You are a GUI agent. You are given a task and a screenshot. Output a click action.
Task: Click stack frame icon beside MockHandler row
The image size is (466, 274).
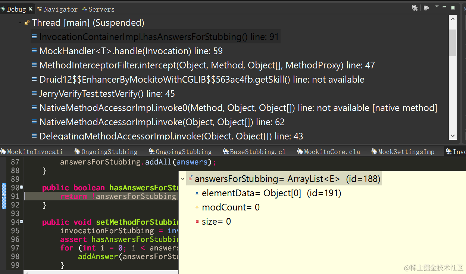click(x=34, y=51)
